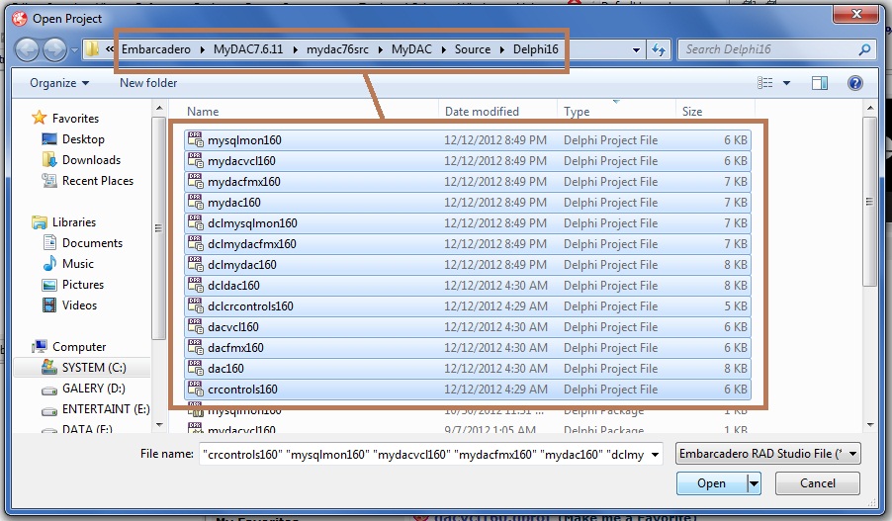Viewport: 892px width, 521px height.
Task: Change view using the view icon
Action: click(765, 83)
